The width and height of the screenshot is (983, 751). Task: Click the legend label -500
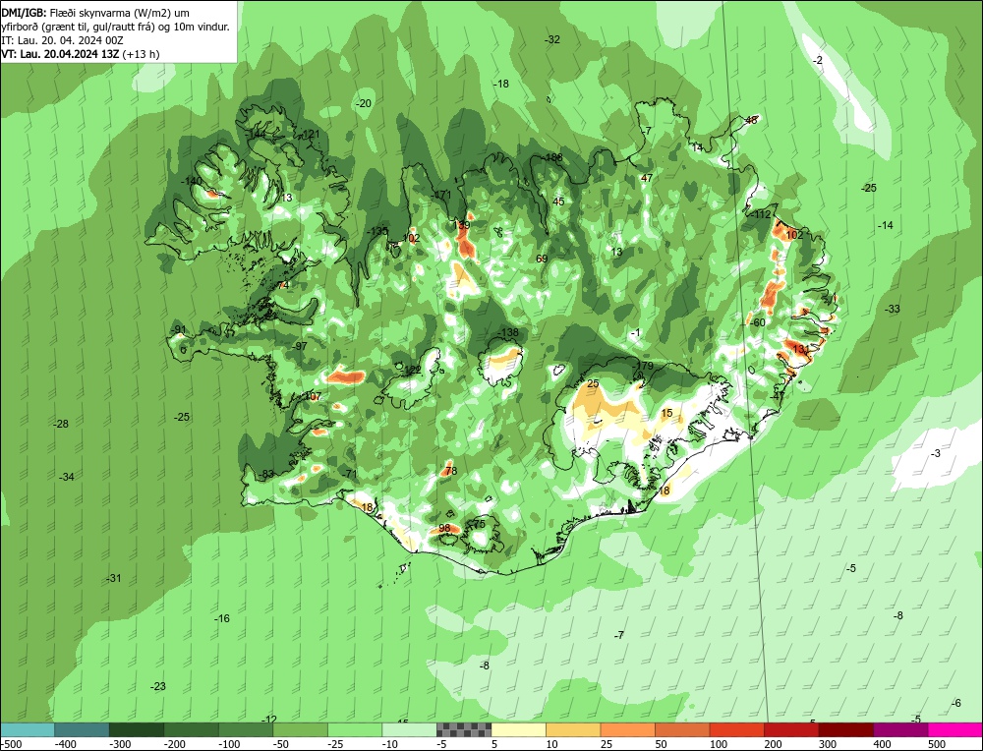click(11, 744)
